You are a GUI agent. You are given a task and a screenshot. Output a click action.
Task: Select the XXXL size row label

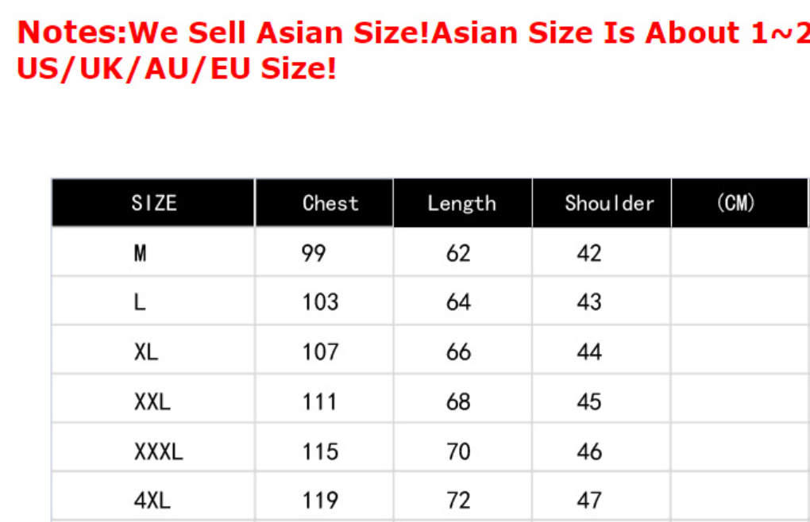pyautogui.click(x=158, y=451)
